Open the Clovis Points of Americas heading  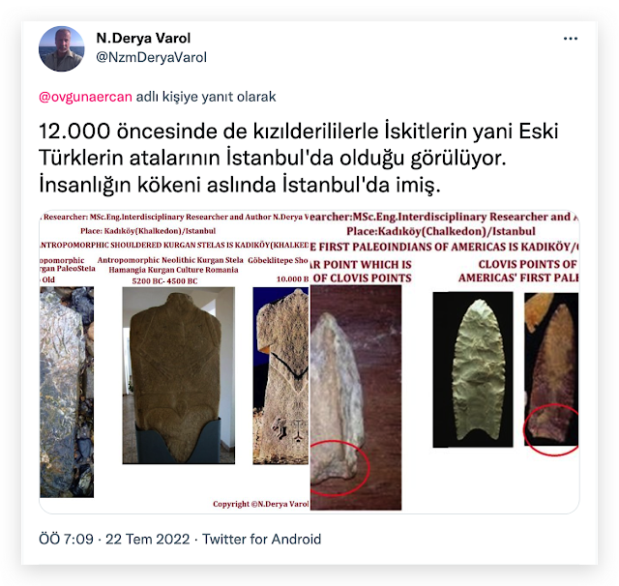click(518, 271)
